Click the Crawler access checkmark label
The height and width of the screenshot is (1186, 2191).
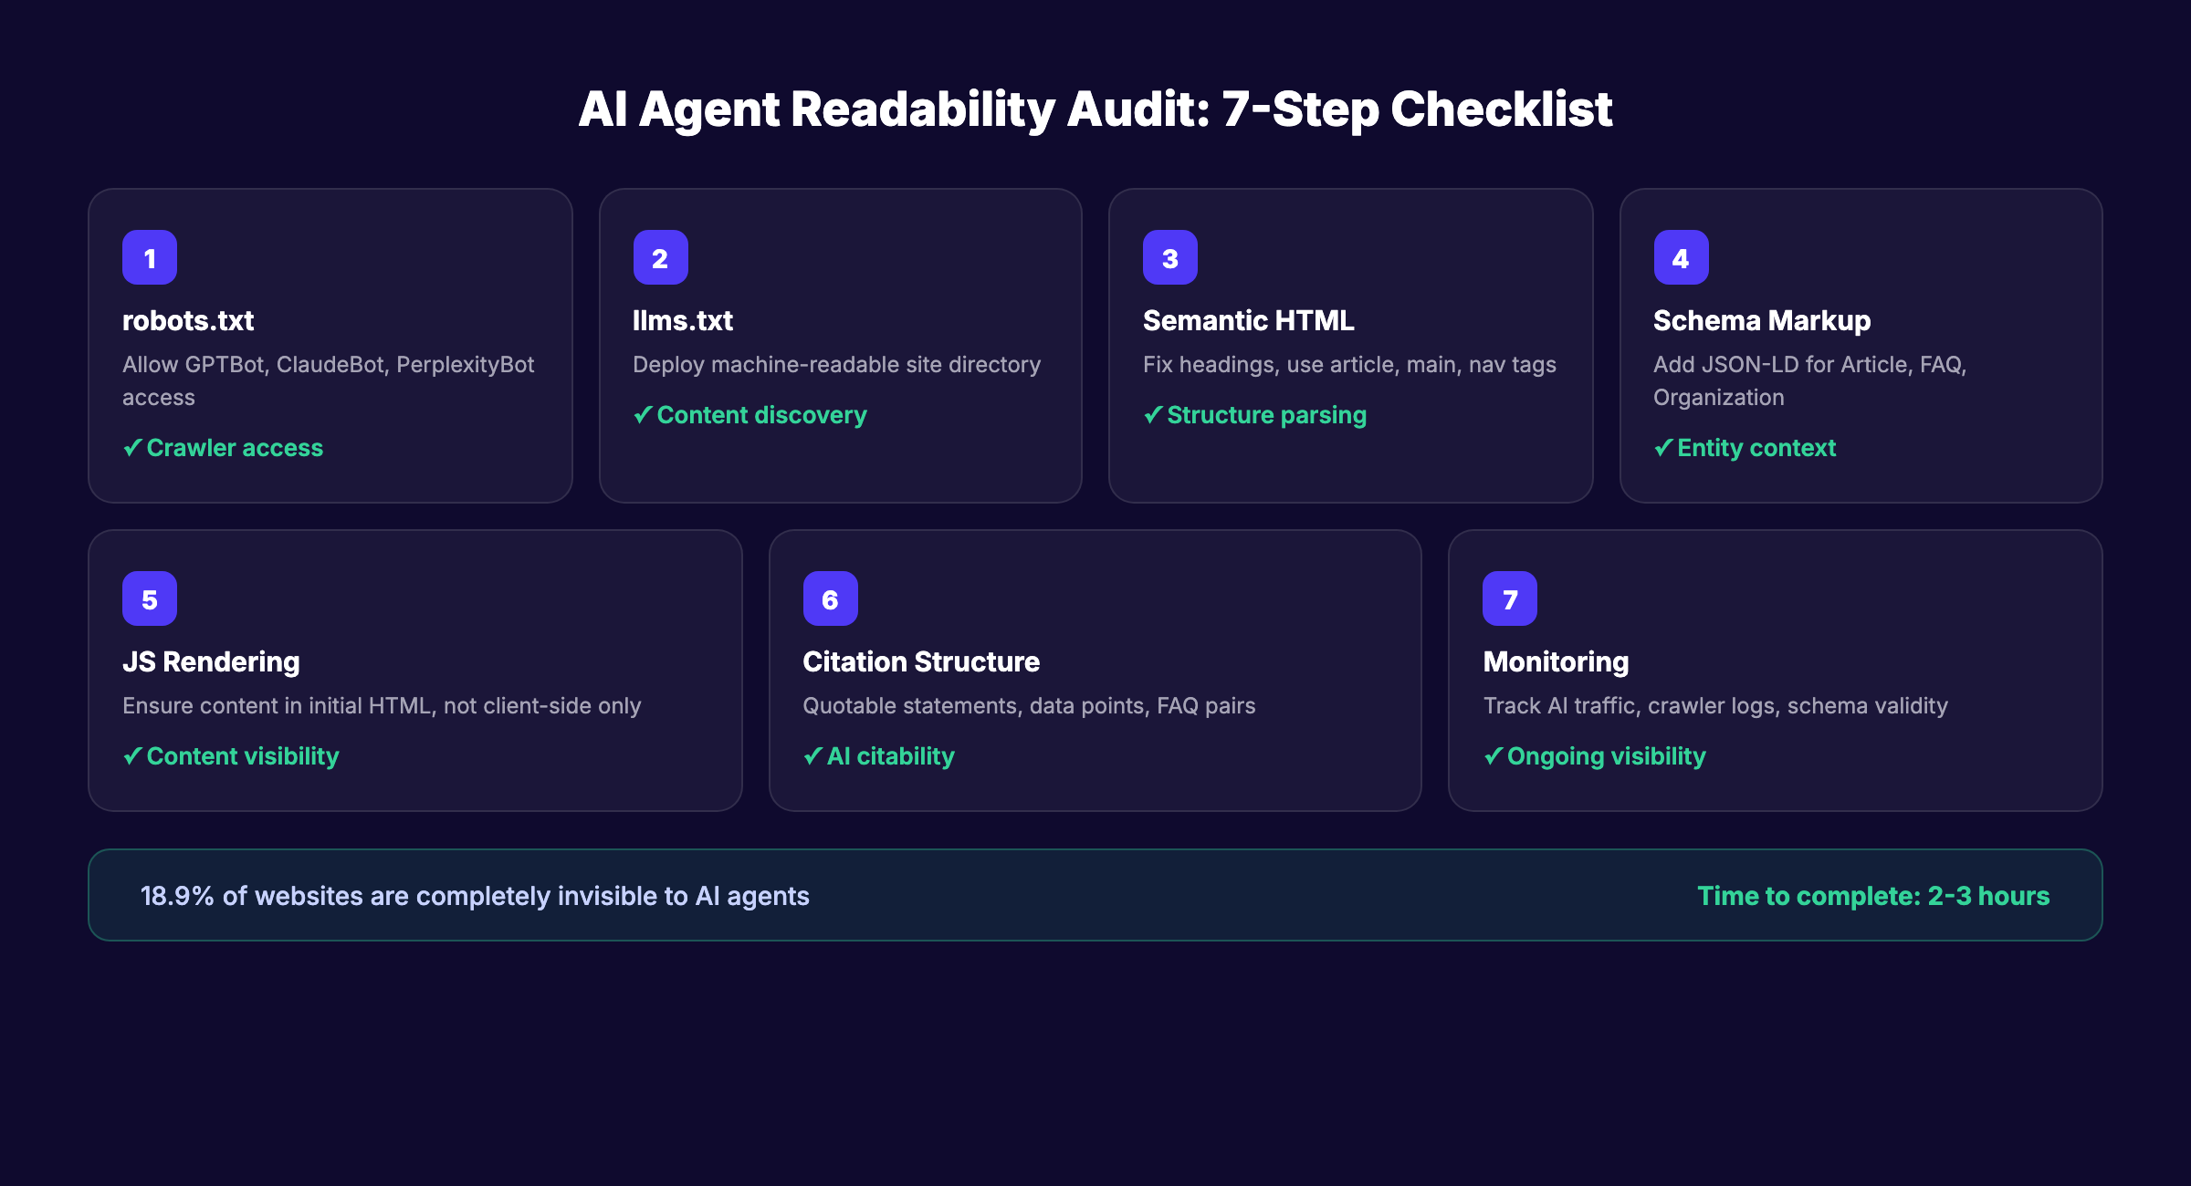point(222,447)
